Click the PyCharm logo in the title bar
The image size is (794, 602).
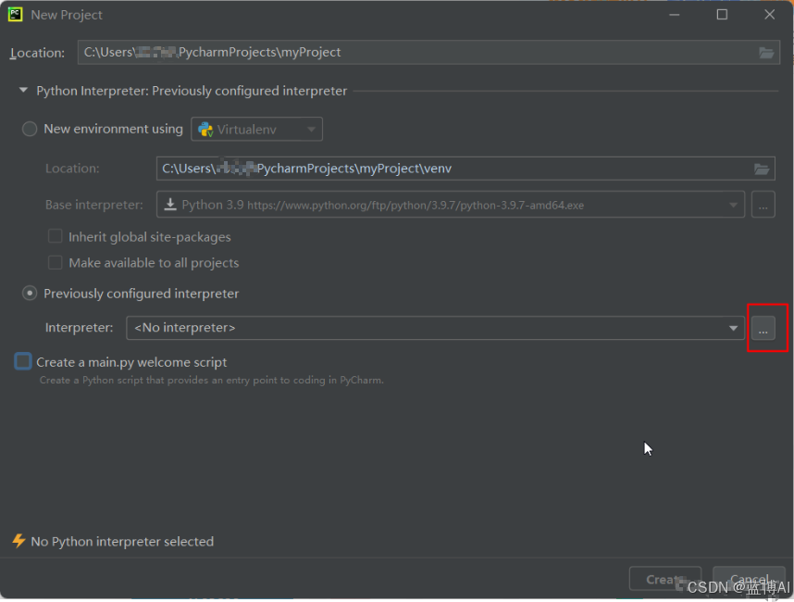pyautogui.click(x=15, y=14)
